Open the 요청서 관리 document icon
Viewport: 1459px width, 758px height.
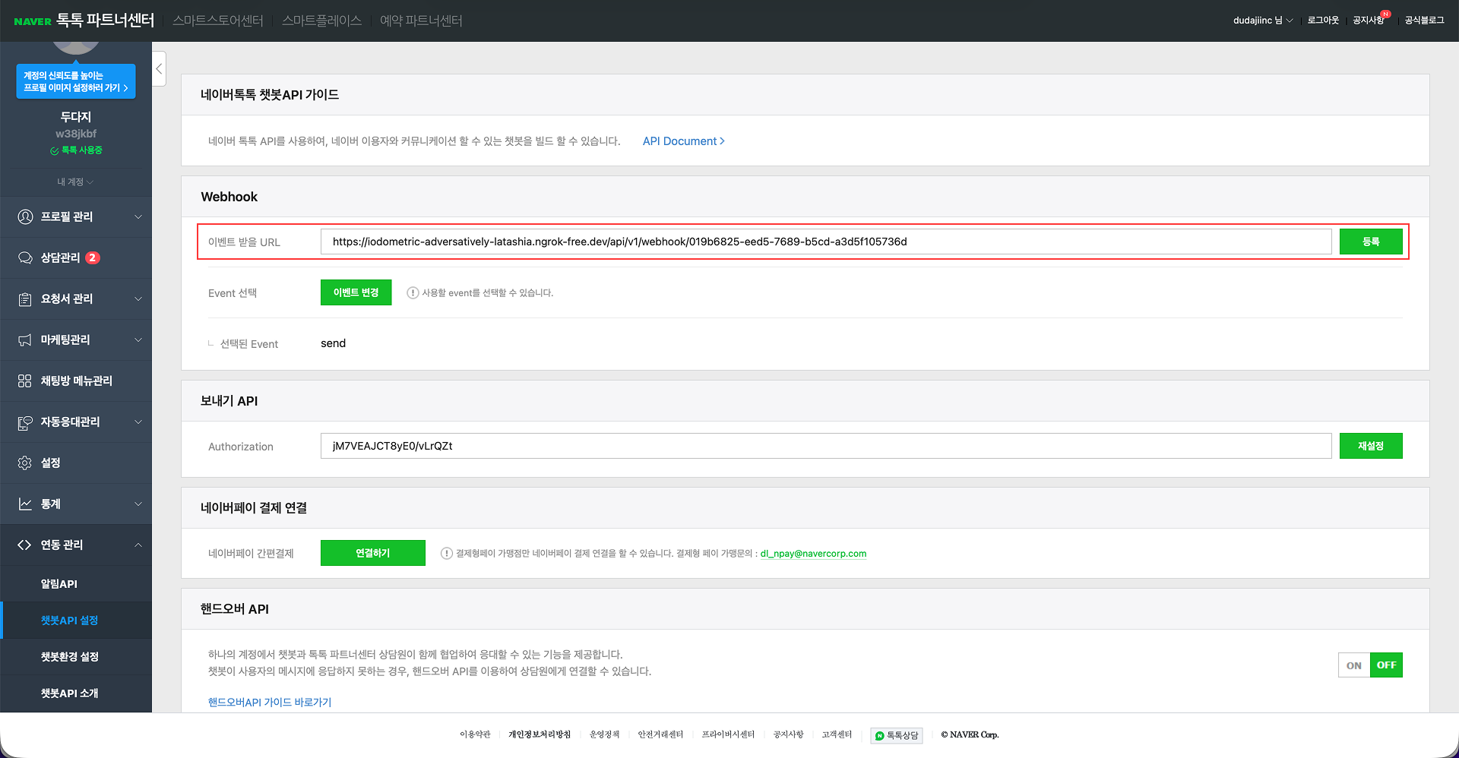click(24, 298)
